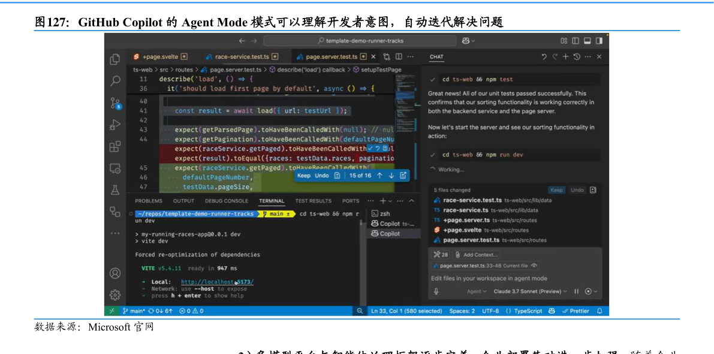The height and width of the screenshot is (354, 714).
Task: Click the Customize Layout icon in title bar
Action: [564, 41]
